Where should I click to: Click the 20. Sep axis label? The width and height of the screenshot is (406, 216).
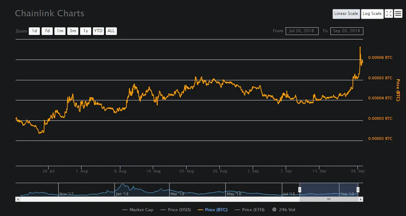[x=357, y=171]
